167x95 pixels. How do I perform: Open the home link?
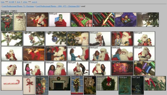[x=3, y=2]
